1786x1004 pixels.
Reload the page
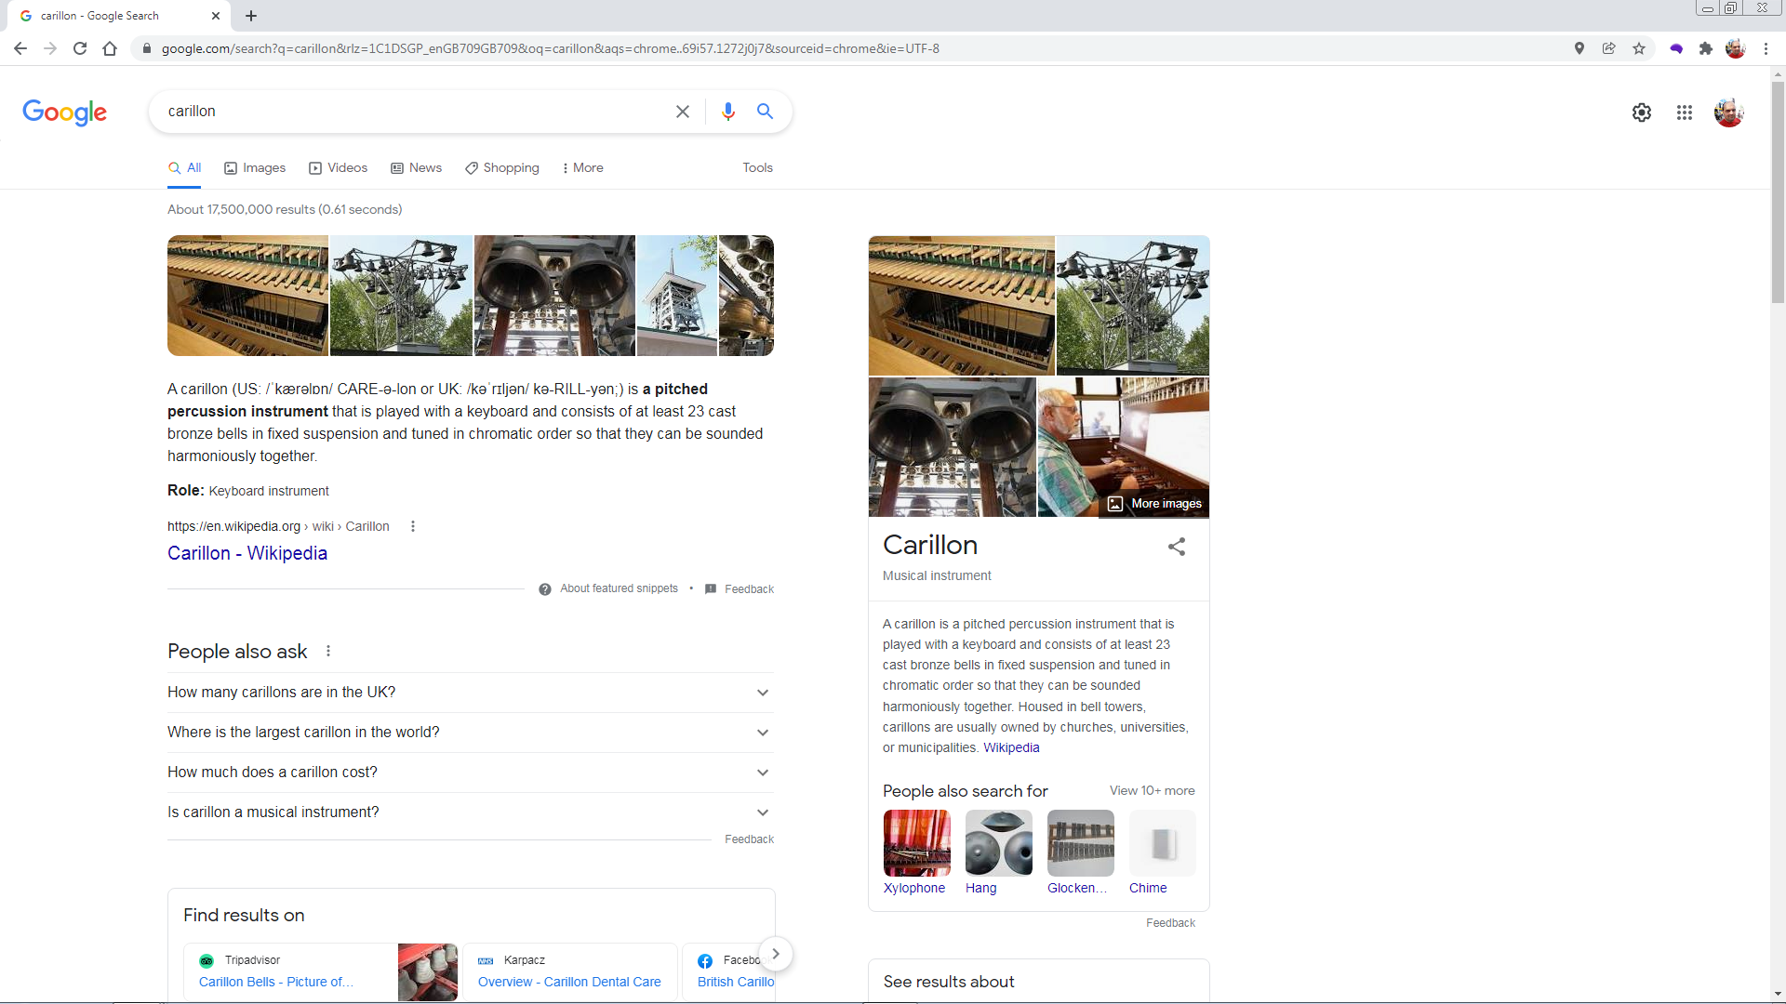(x=80, y=48)
